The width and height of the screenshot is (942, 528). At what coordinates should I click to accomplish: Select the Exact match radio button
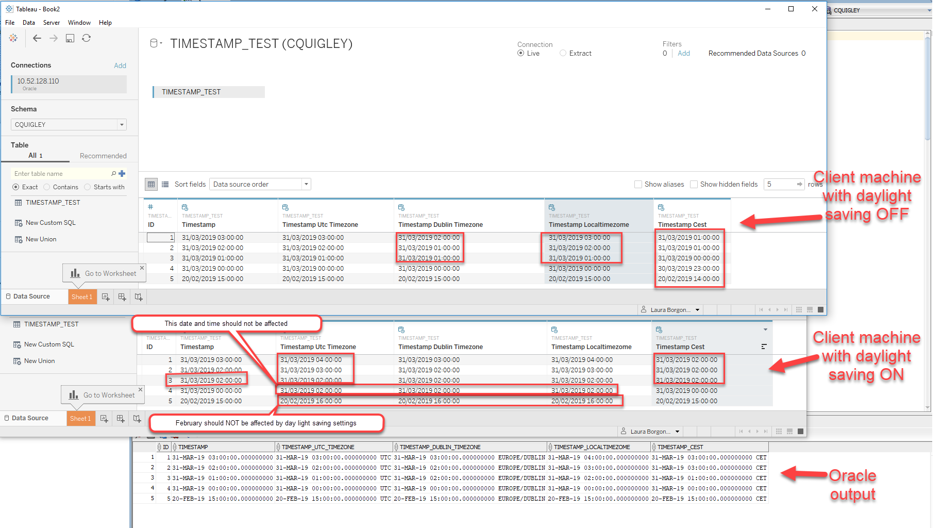point(15,187)
